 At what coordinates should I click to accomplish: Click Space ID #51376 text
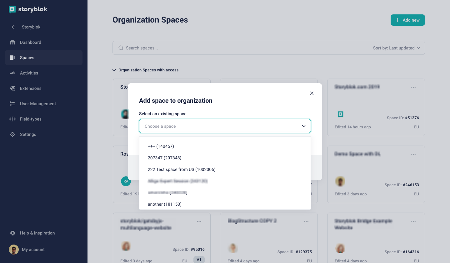pos(403,118)
